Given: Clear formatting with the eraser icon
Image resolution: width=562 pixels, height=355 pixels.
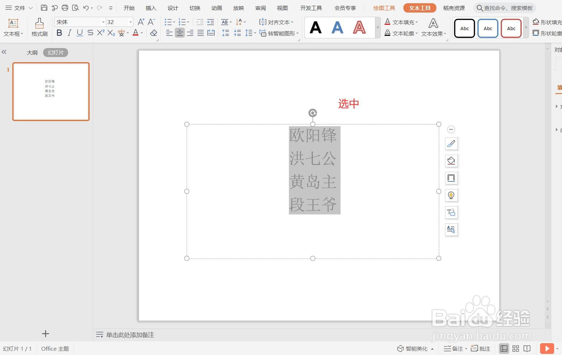Looking at the screenshot, I should click(x=154, y=33).
